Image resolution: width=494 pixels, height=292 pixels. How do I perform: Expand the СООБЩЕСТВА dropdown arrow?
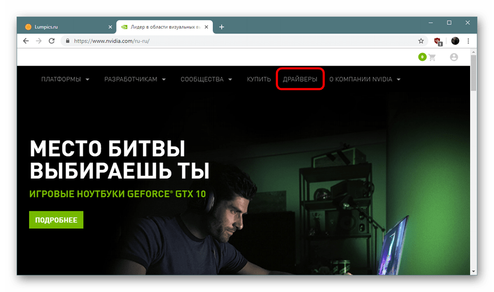[x=230, y=79]
